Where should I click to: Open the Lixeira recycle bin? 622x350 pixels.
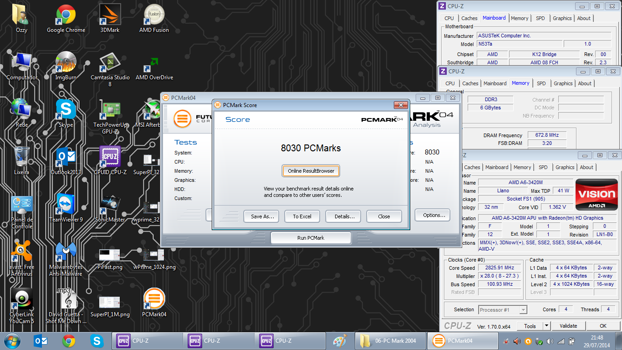(x=21, y=160)
